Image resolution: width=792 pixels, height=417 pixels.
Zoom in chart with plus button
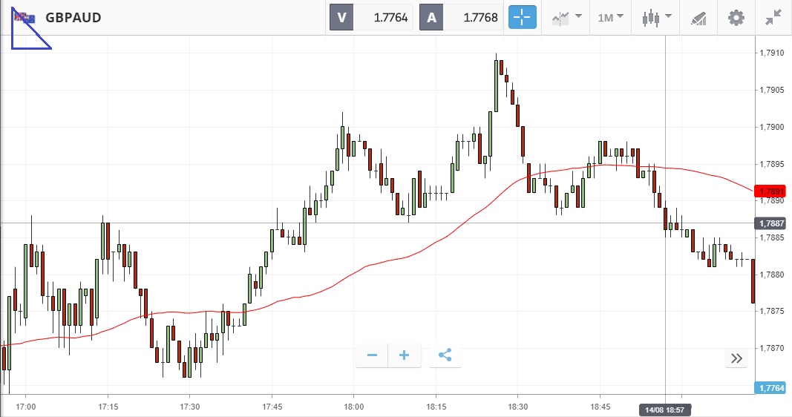tap(405, 356)
